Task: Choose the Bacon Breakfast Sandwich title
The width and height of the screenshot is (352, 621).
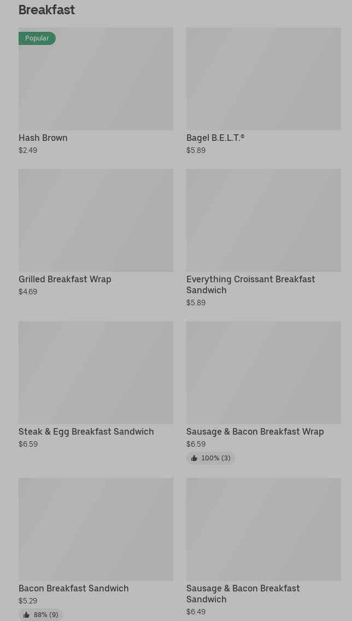Action: tap(73, 589)
